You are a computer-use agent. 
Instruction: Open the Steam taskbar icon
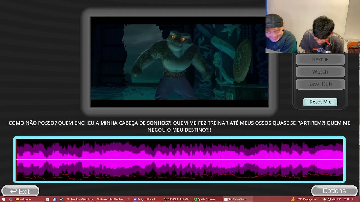pos(62,199)
